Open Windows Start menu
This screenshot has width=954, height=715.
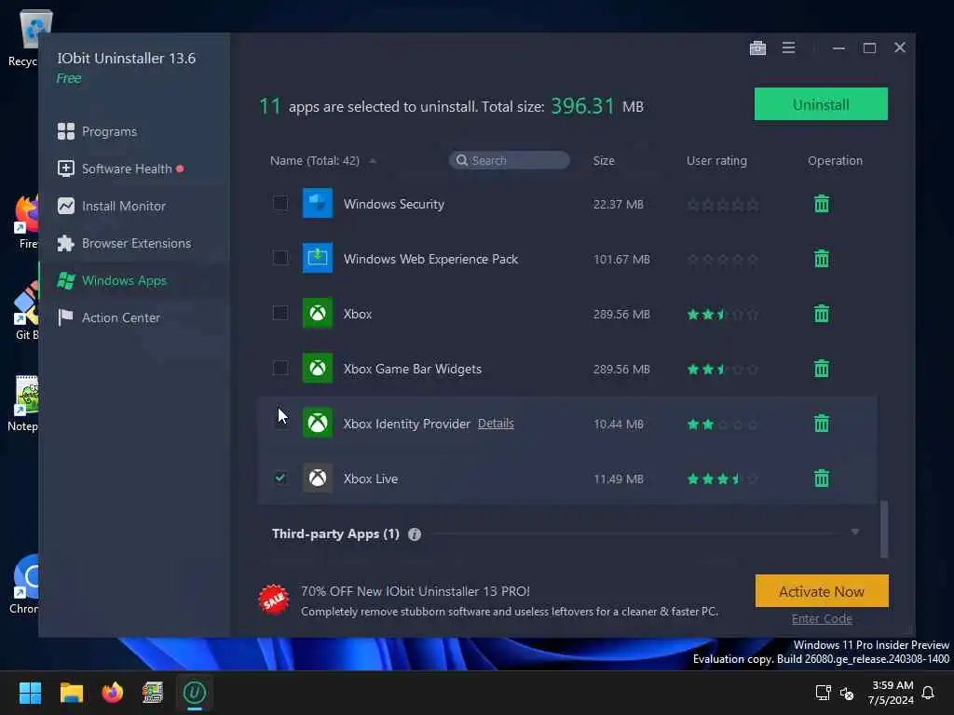click(x=30, y=693)
